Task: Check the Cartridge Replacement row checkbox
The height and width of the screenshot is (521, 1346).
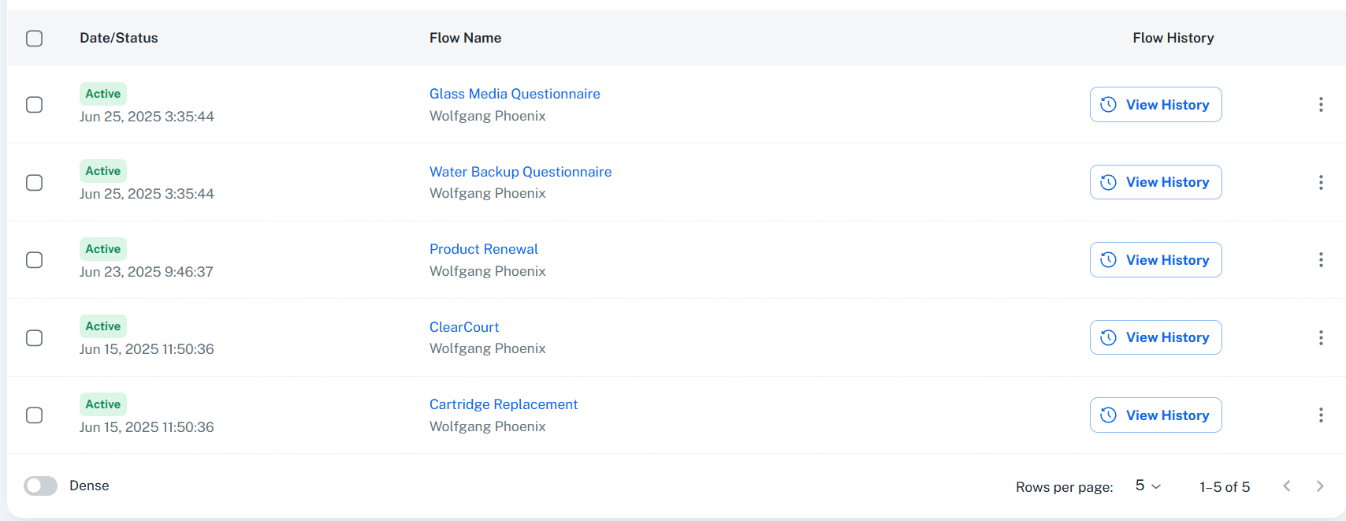Action: (34, 415)
